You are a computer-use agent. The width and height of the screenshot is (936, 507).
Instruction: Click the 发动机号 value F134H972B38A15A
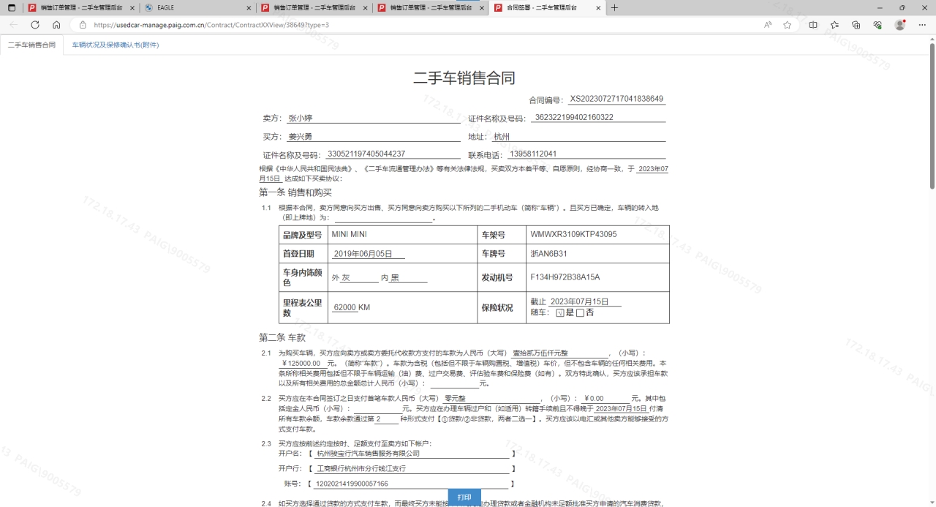tap(565, 277)
